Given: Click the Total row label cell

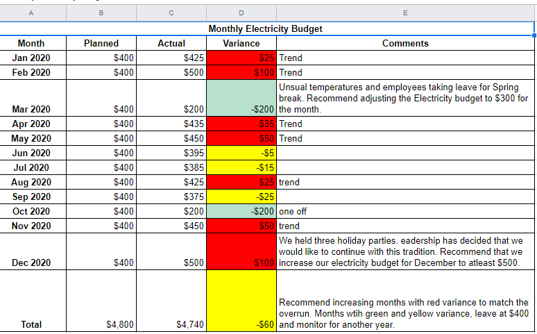Looking at the screenshot, I should [33, 301].
